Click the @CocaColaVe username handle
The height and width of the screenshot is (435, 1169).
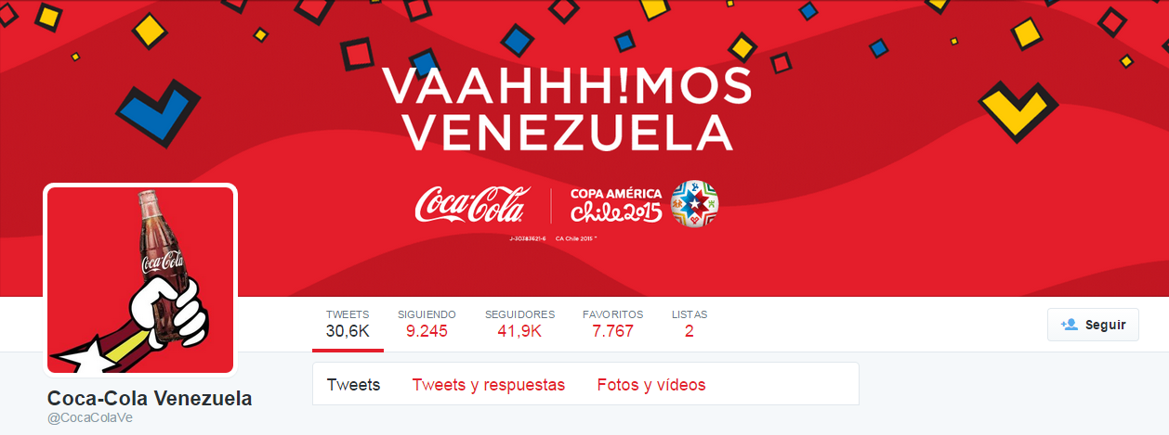pyautogui.click(x=90, y=418)
